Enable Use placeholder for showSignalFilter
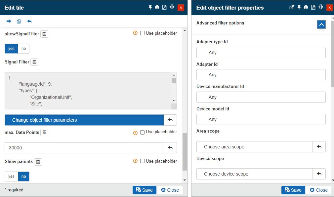This screenshot has width=334, height=197. tap(143, 33)
